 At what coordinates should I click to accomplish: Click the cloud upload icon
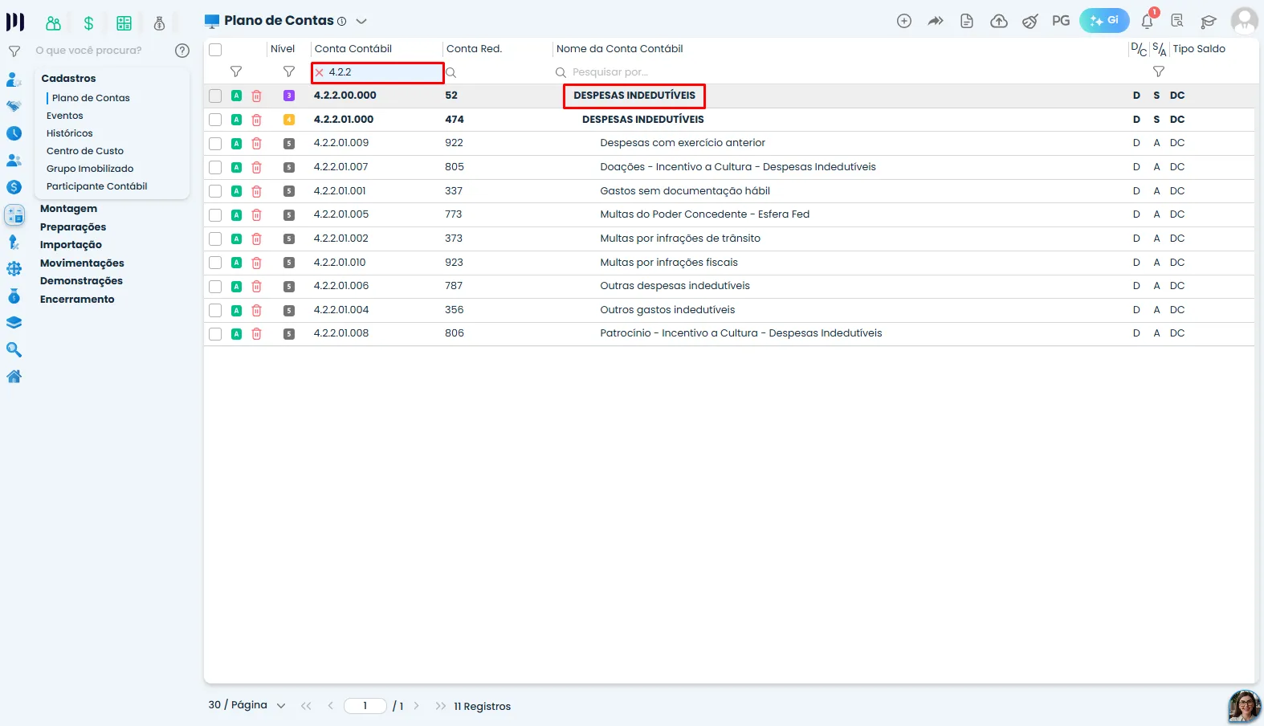pyautogui.click(x=999, y=21)
